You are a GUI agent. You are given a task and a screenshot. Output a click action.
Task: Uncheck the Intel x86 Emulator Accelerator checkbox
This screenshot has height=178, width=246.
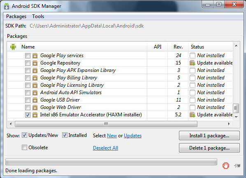point(28,115)
